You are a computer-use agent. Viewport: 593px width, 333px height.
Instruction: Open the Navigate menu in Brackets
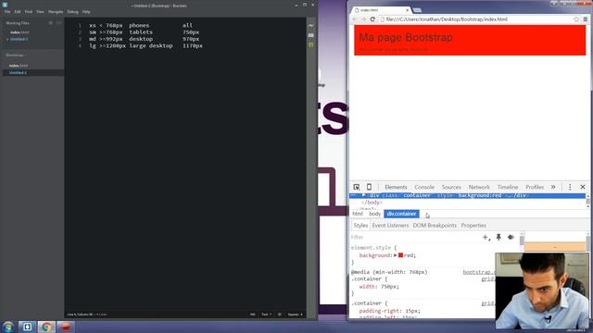pos(56,12)
